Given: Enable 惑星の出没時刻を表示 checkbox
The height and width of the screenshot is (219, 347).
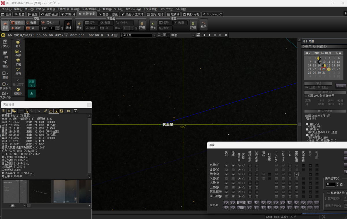Looking at the screenshot, I should pos(306,96).
